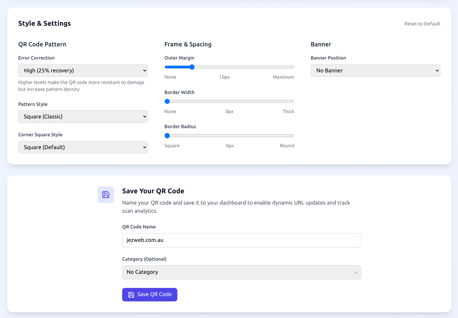Click the floppy disk icon beside Save Your QR Code
Screen dimensions: 458x318
point(106,195)
